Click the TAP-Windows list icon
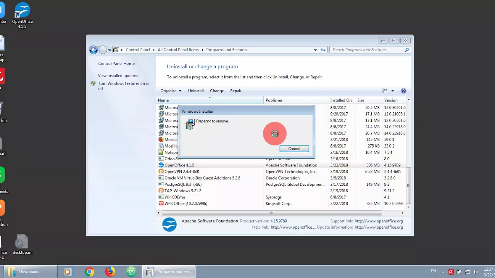The width and height of the screenshot is (495, 278). tap(161, 191)
